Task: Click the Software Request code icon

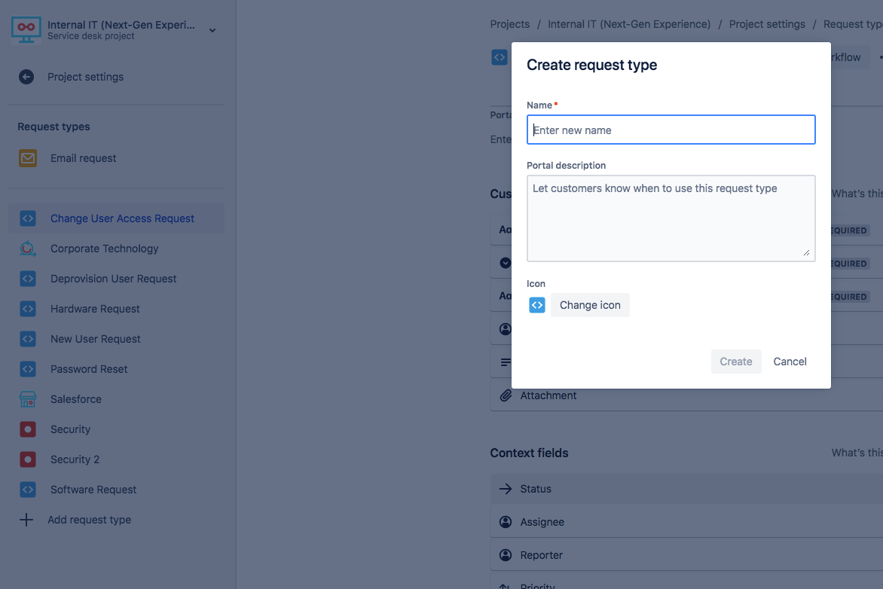Action: point(28,490)
